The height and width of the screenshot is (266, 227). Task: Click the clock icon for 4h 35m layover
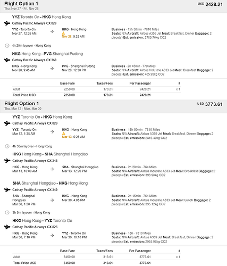pos(7,146)
